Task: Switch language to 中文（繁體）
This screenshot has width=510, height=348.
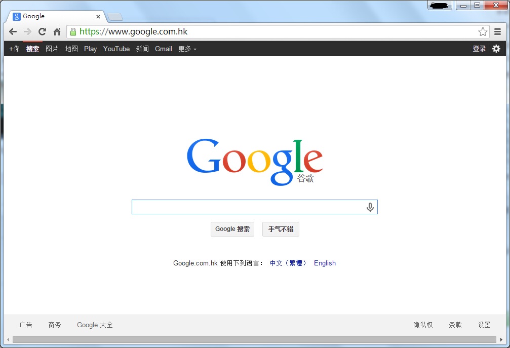Action: pos(288,263)
